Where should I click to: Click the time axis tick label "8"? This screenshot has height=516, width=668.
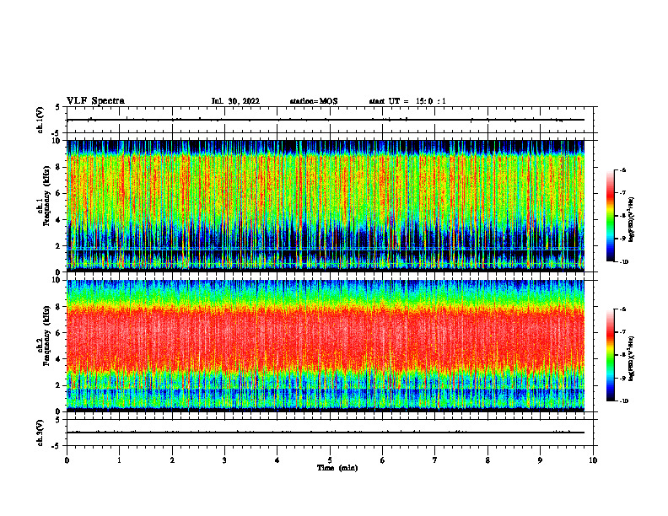[488, 460]
